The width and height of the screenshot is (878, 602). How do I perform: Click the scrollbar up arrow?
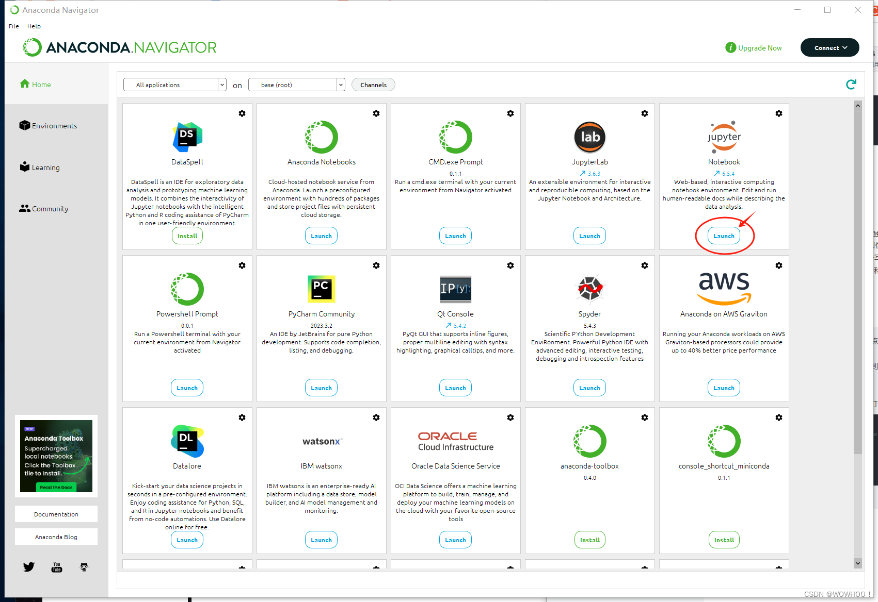pos(858,106)
